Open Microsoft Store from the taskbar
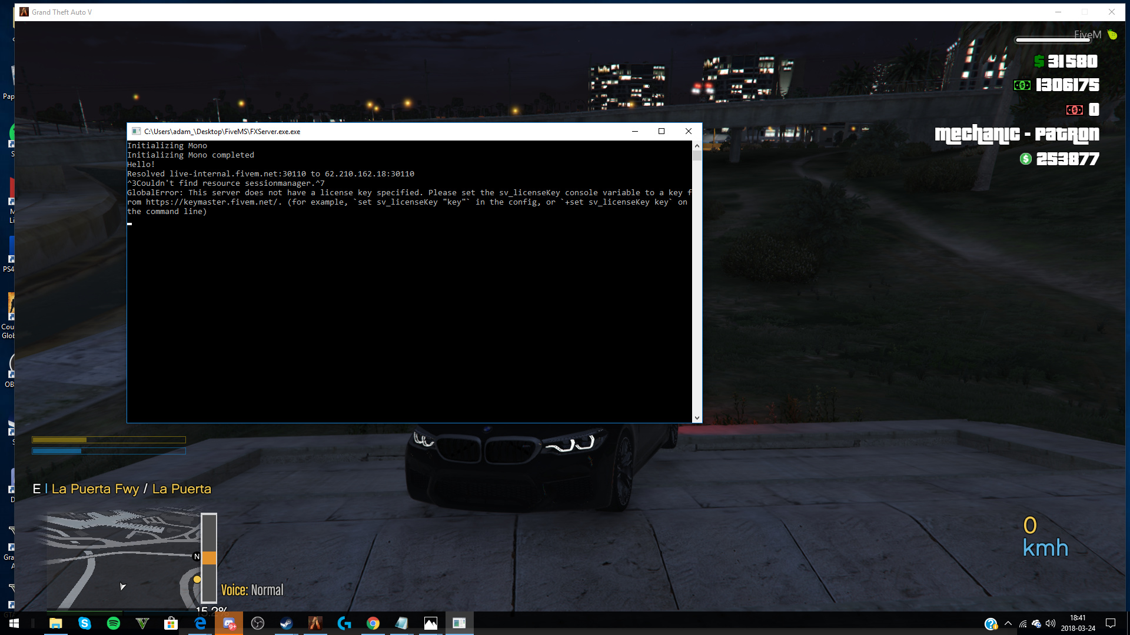This screenshot has height=635, width=1130. (x=171, y=623)
